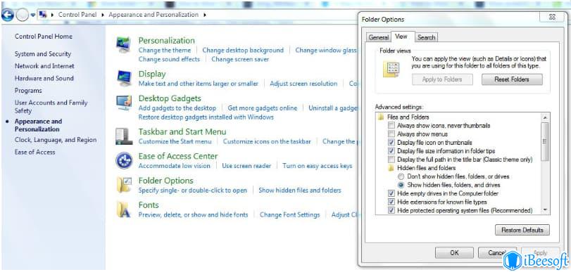Image resolution: width=571 pixels, height=272 pixels.
Task: Click Change sound effects link
Action: click(169, 59)
